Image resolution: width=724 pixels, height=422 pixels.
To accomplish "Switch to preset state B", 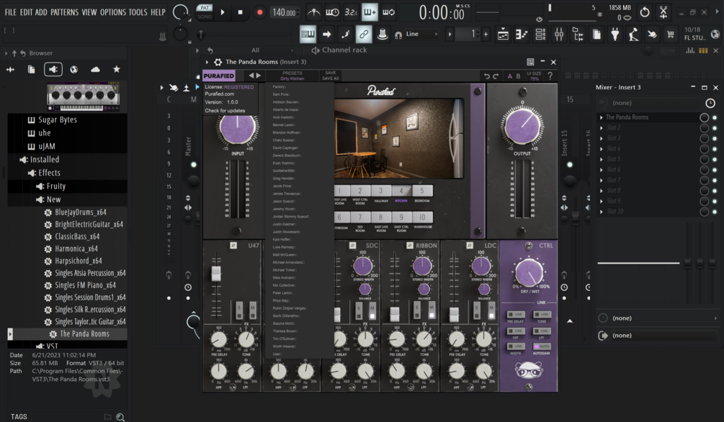I will (x=518, y=76).
